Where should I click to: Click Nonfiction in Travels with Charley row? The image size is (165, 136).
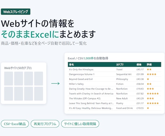[122, 94]
